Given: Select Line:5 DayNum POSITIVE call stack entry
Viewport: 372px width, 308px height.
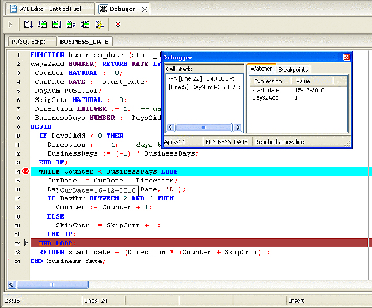Looking at the screenshot, I should 203,87.
